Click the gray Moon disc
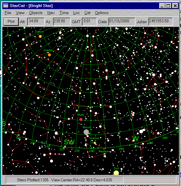 [x=86, y=132]
